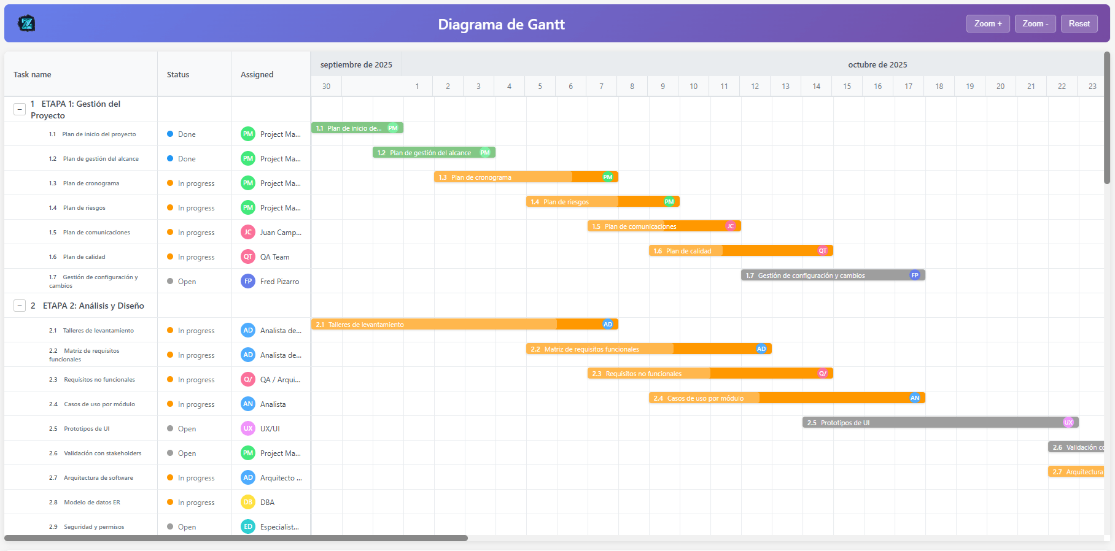Click the JC avatar for Juan Camp
The image size is (1115, 551).
click(x=247, y=232)
